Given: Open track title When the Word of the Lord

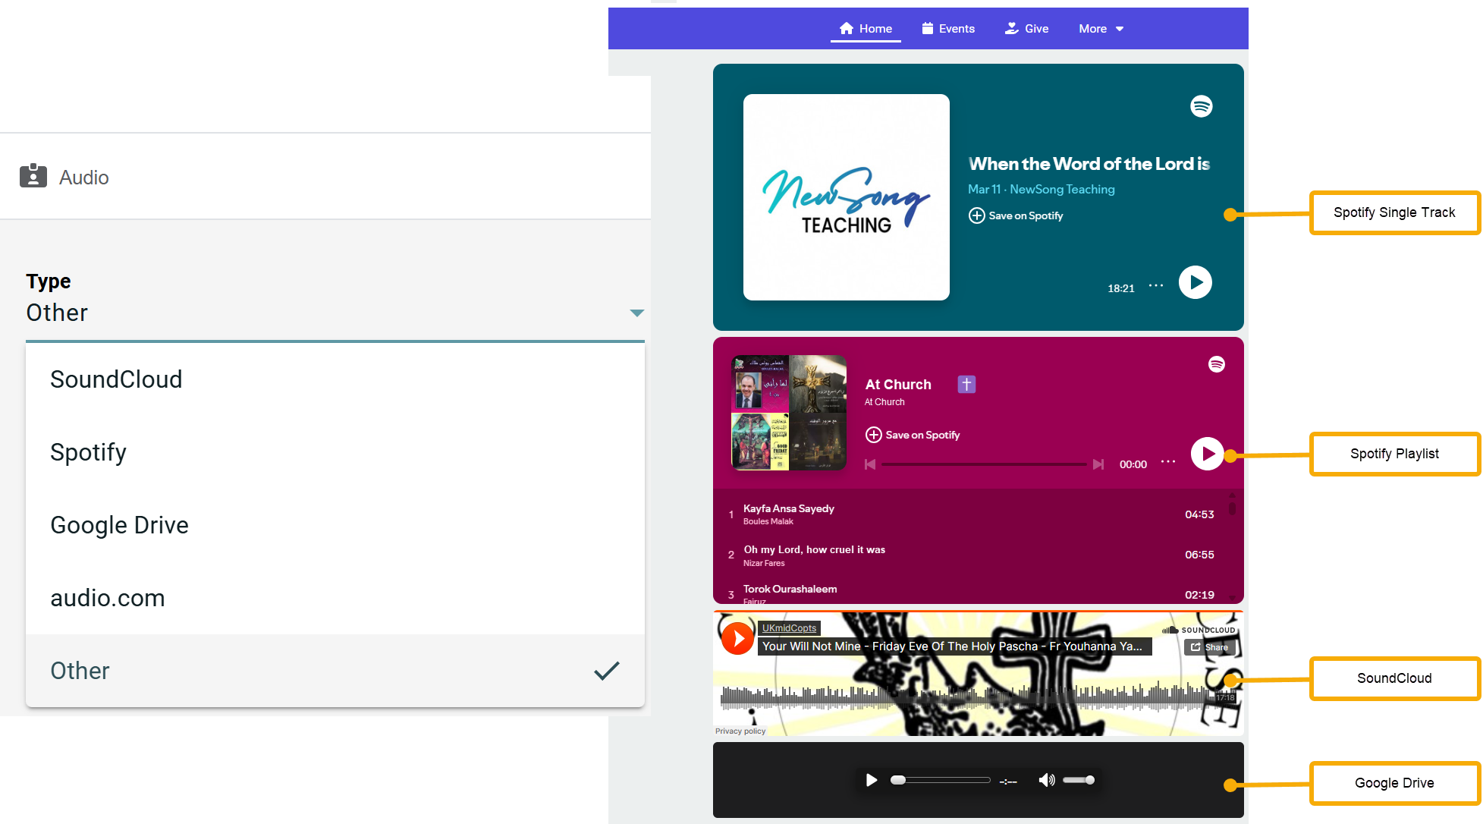Looking at the screenshot, I should pyautogui.click(x=1089, y=164).
